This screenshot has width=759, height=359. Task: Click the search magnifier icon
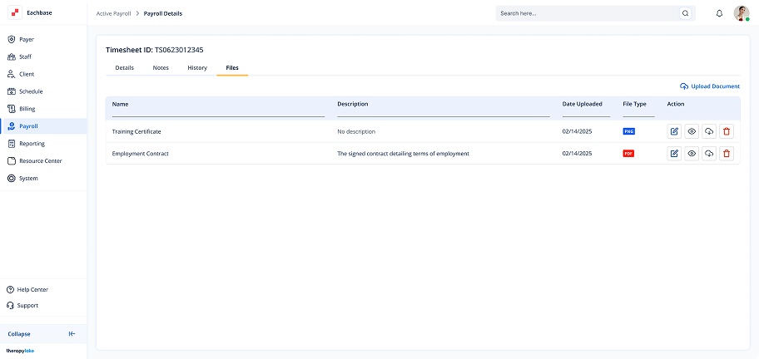(x=686, y=13)
